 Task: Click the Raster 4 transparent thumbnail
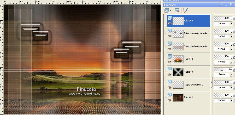[178, 21]
